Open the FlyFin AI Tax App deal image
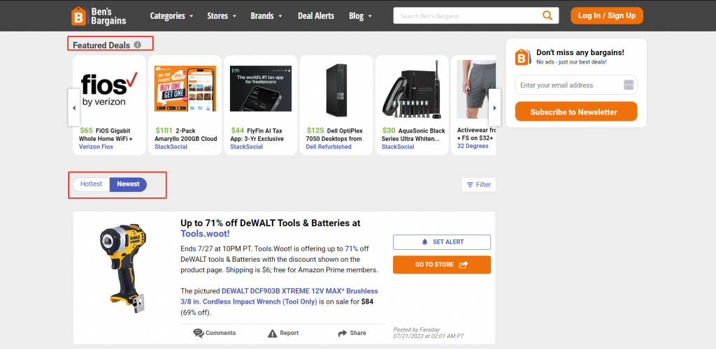The height and width of the screenshot is (349, 716). point(261,89)
